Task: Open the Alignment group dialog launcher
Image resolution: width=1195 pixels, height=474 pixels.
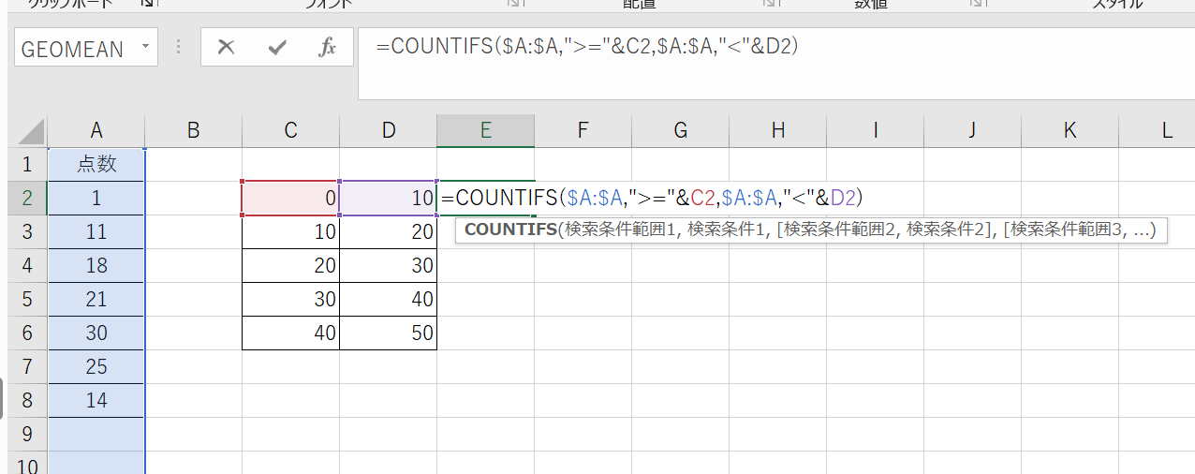Action: click(x=770, y=4)
